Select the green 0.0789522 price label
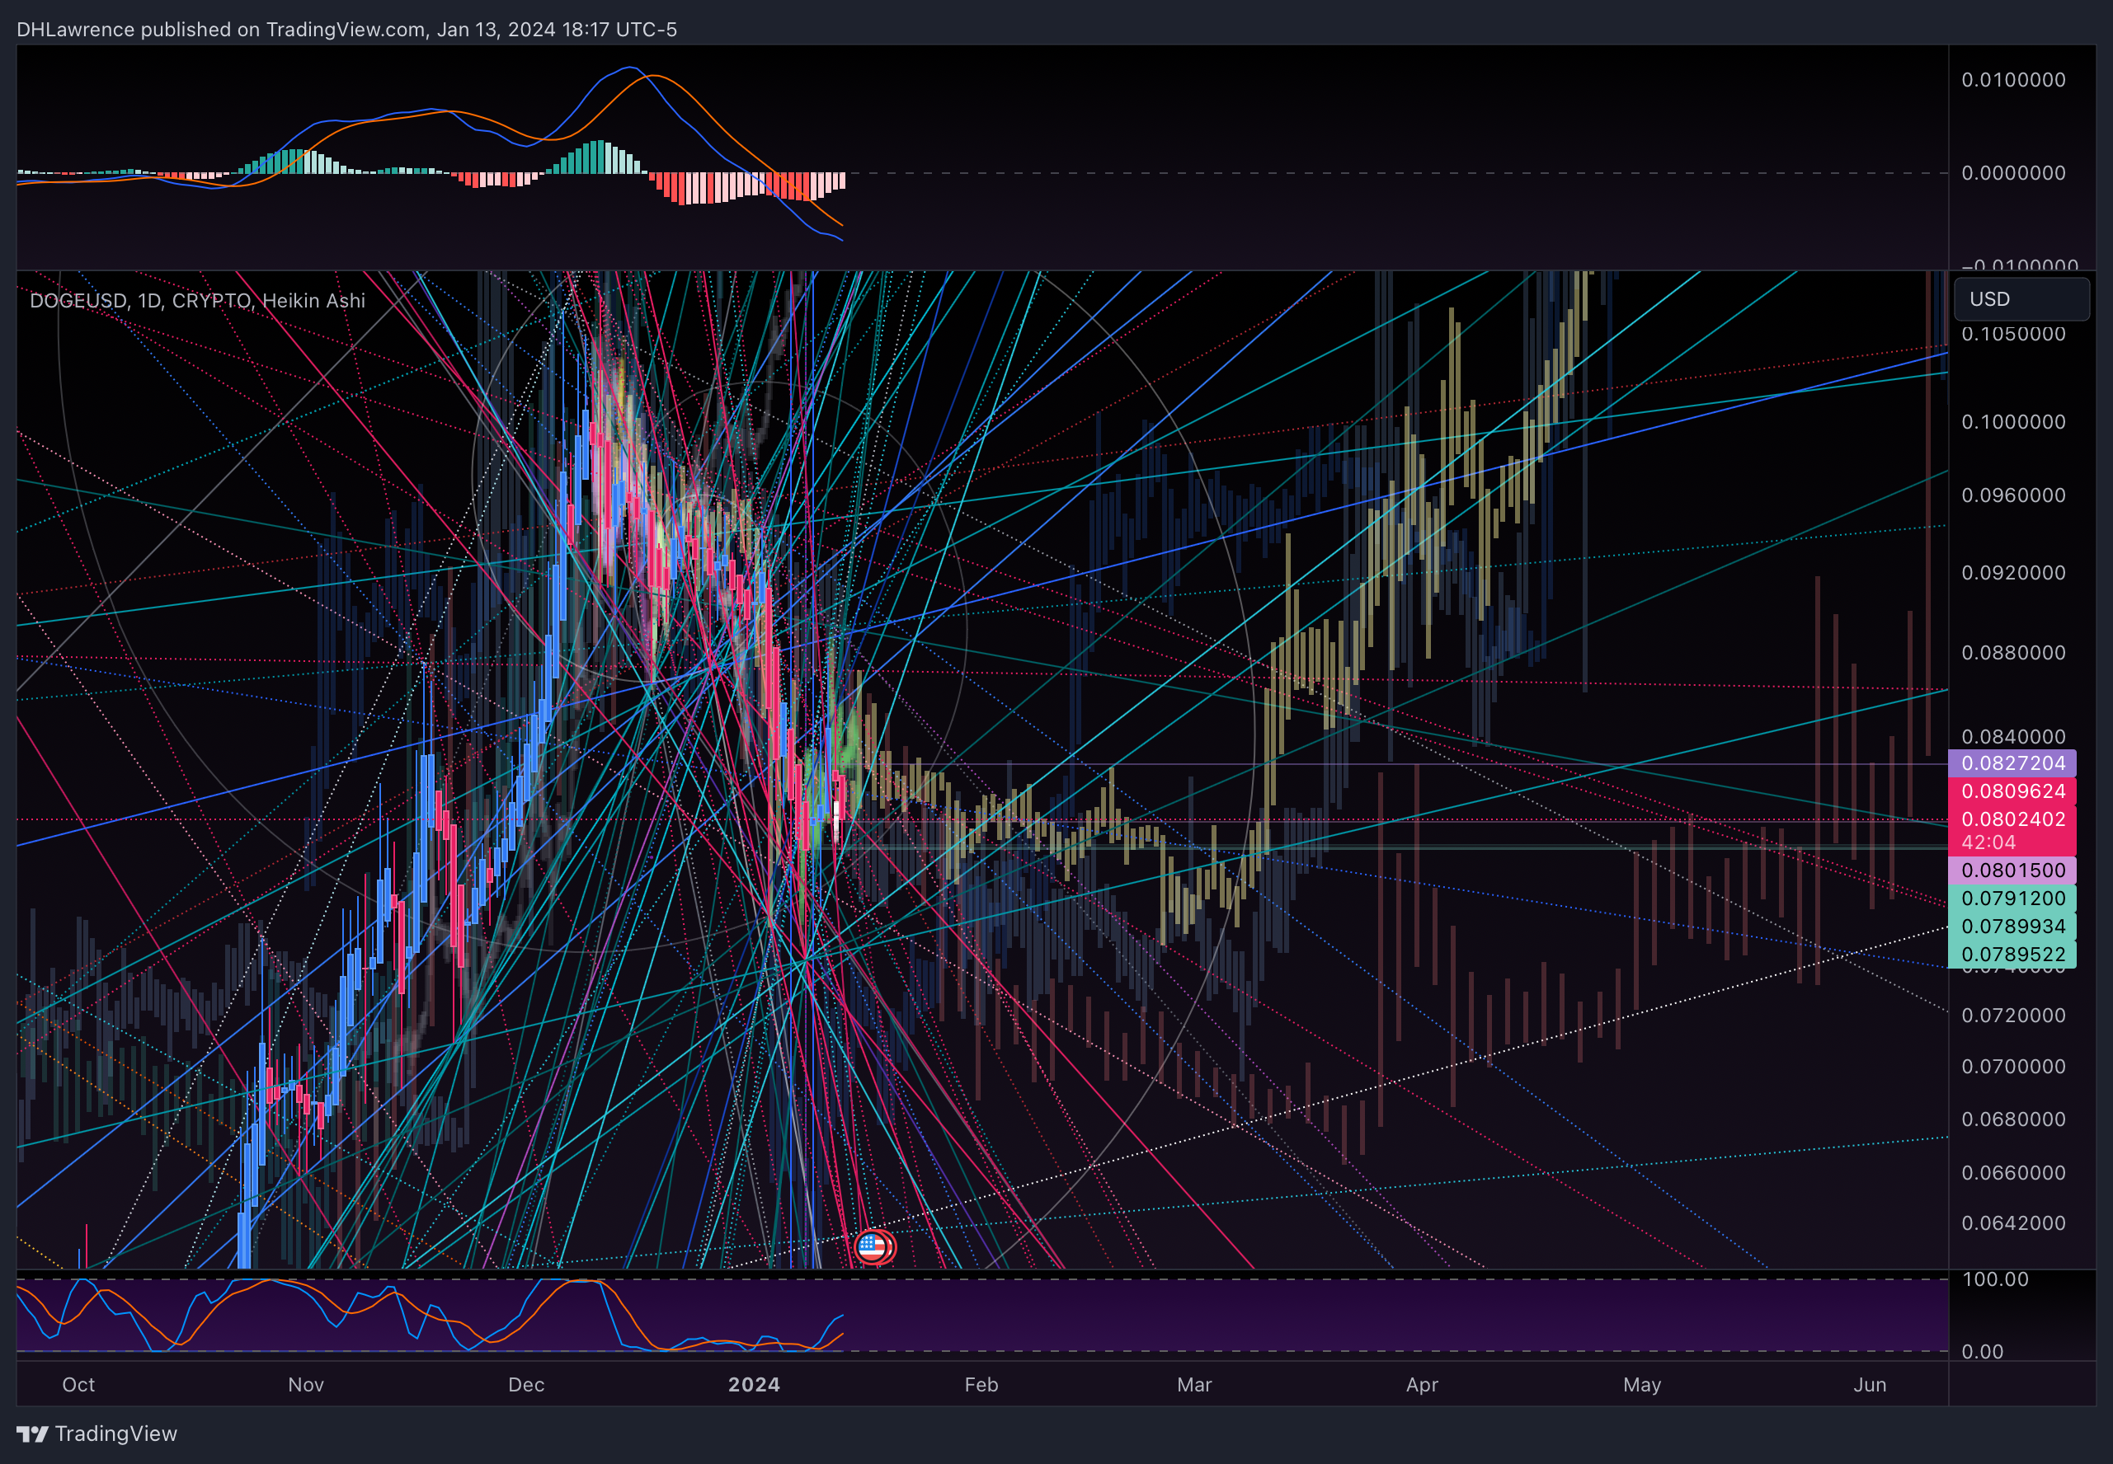This screenshot has width=2113, height=1464. (2012, 954)
